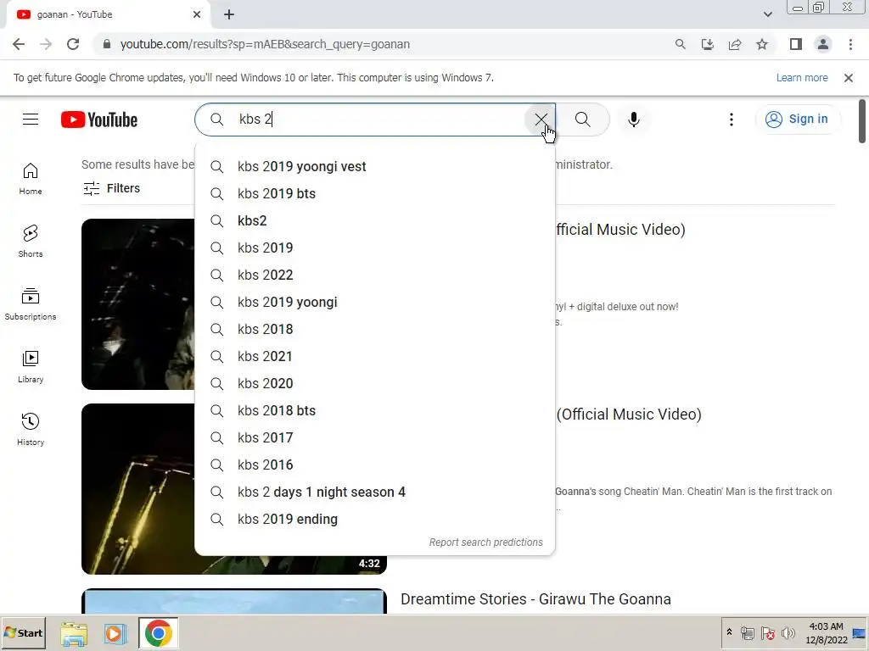
Task: Clear the search query with the X button
Action: (541, 119)
